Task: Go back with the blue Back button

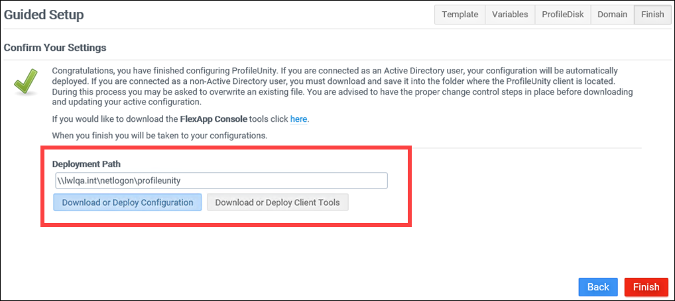Action: coord(597,287)
